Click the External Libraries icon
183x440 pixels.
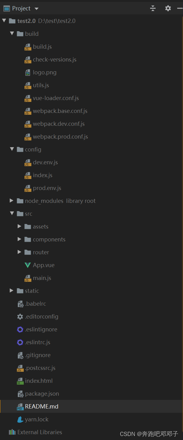pos(12,432)
